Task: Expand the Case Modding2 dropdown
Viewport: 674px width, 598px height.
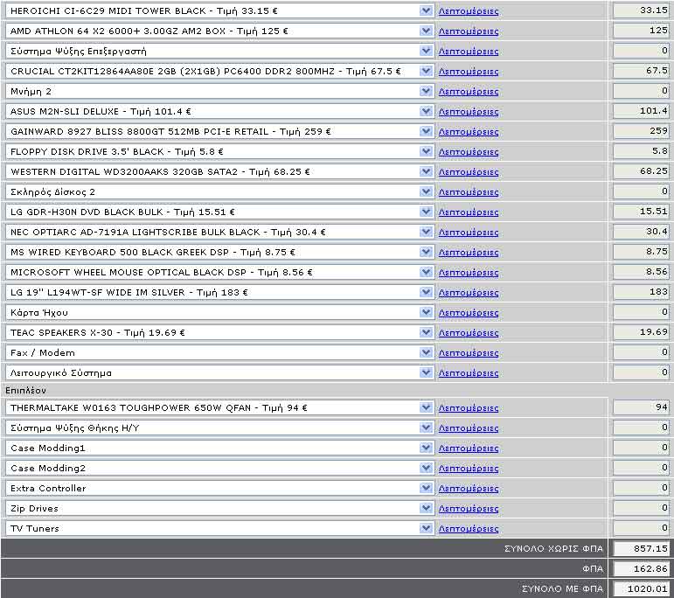Action: (219, 468)
